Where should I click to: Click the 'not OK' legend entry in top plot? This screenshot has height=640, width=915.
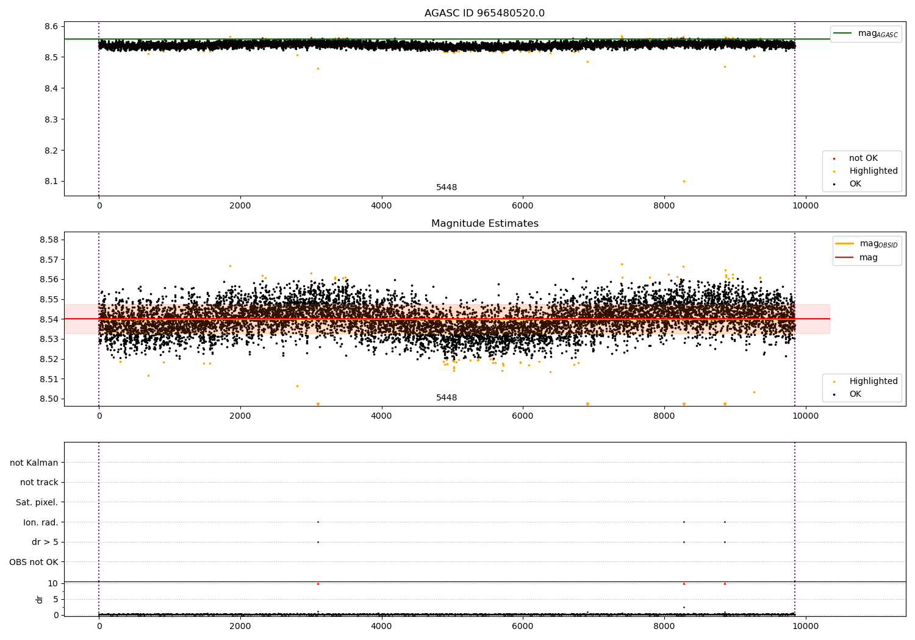point(863,158)
